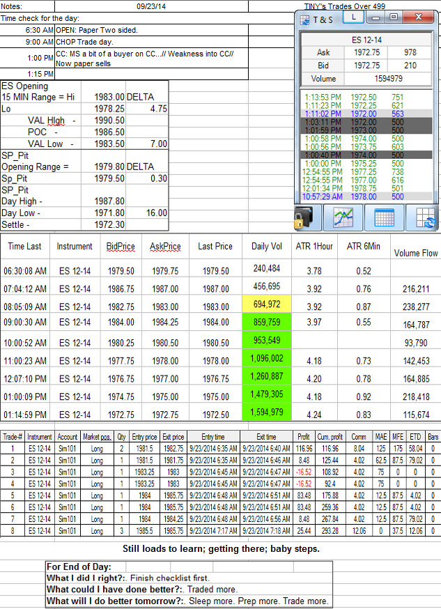The width and height of the screenshot is (441, 609).
Task: Select the green 859,759 daily volume cell
Action: coord(267,322)
